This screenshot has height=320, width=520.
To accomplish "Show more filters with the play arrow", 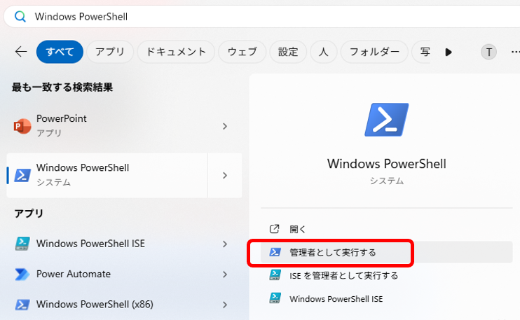I will (449, 52).
